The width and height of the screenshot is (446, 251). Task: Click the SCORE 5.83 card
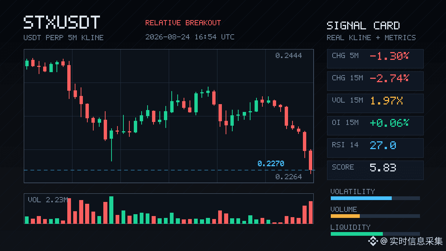coord(375,170)
